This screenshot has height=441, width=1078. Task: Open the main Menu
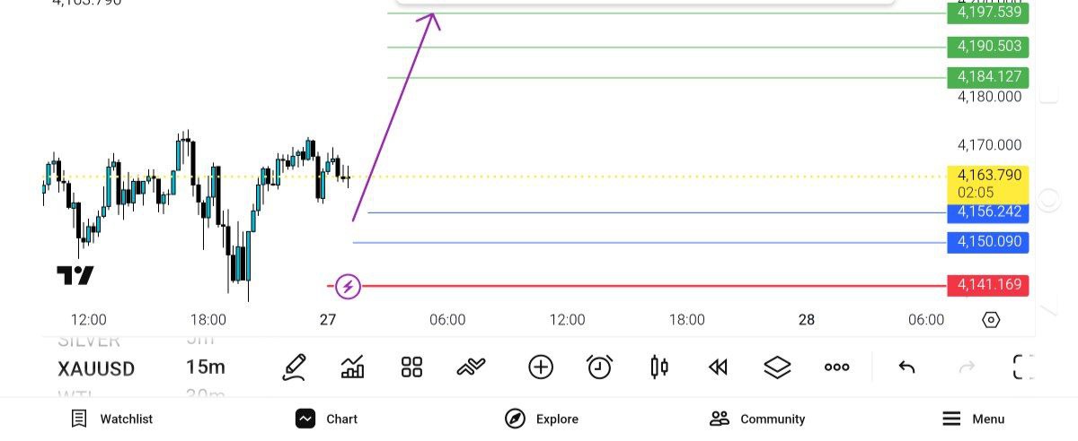pyautogui.click(x=973, y=419)
